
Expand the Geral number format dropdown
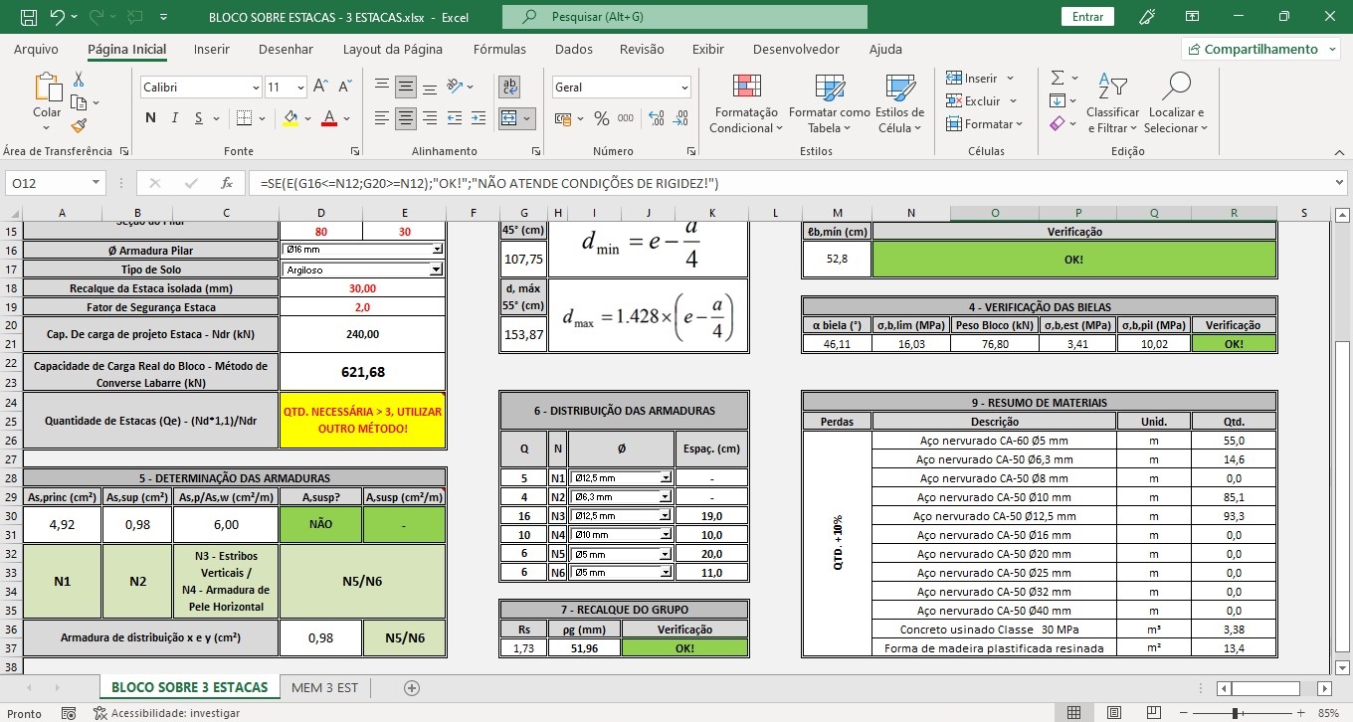[x=683, y=88]
